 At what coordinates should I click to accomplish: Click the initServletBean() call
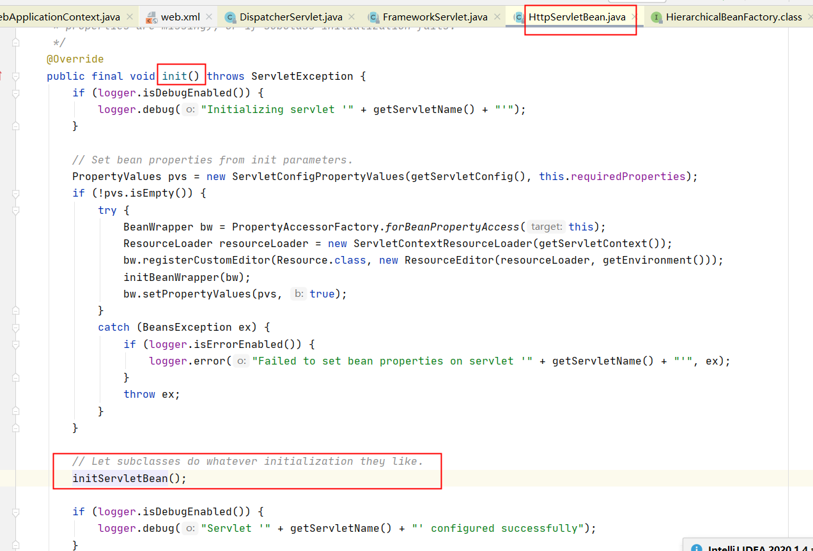tap(129, 478)
